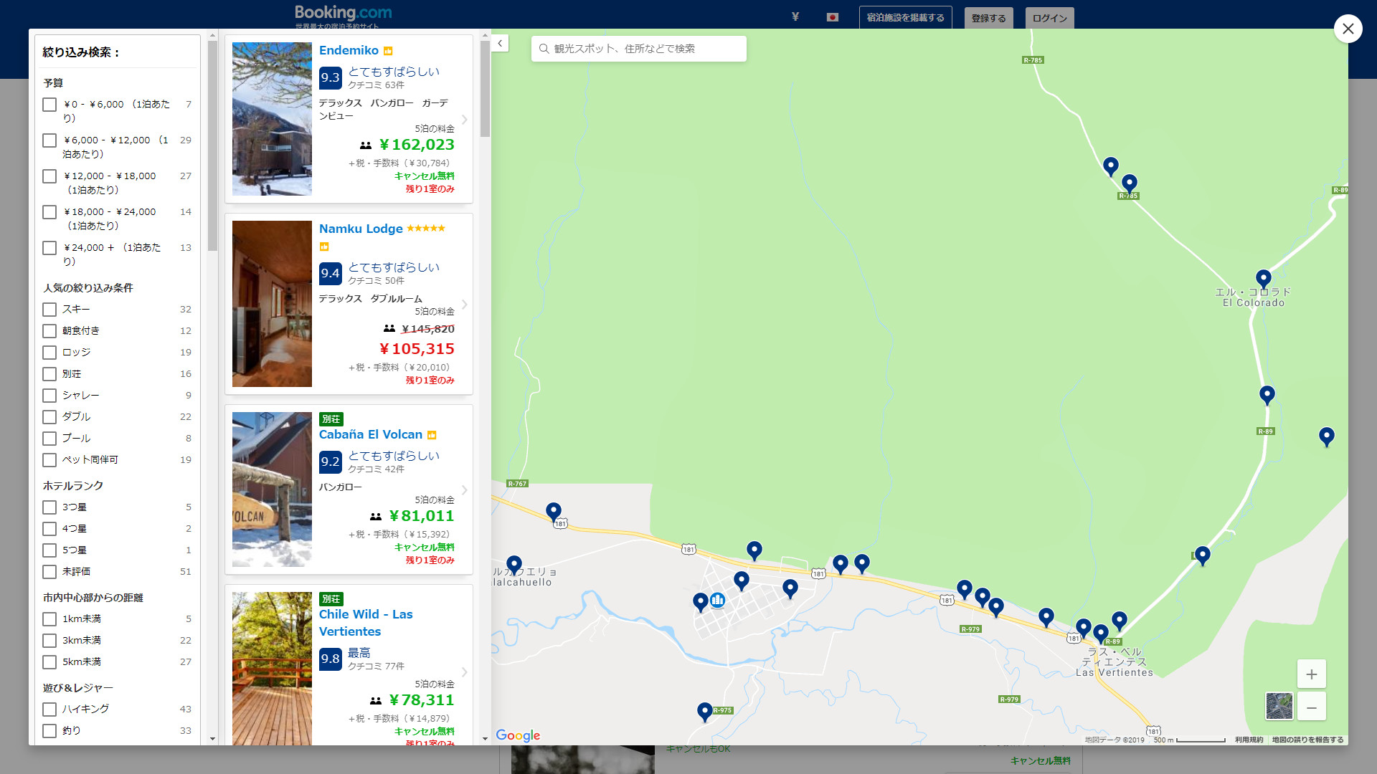Select the city center marker icon on map

[x=717, y=601]
